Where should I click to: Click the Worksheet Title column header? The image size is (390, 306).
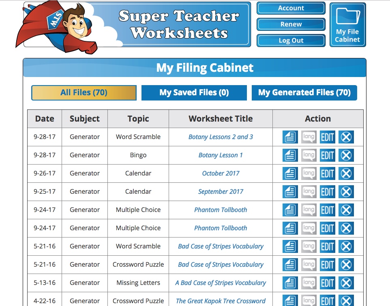(x=221, y=119)
